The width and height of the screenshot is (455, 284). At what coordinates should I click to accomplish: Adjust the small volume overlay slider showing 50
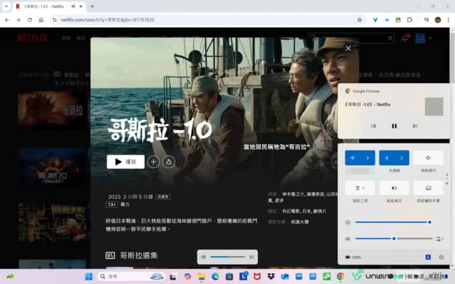(227, 257)
